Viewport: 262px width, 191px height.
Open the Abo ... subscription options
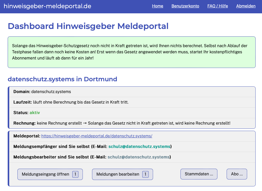point(237,174)
